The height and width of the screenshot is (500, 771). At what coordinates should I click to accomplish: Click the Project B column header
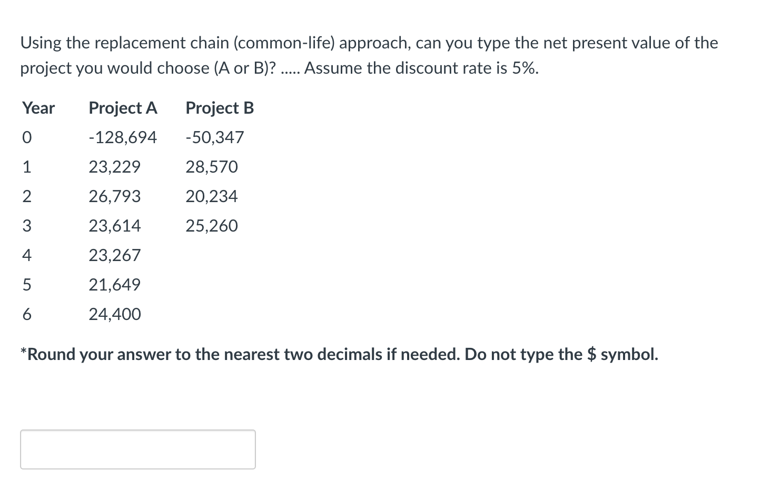click(x=219, y=108)
